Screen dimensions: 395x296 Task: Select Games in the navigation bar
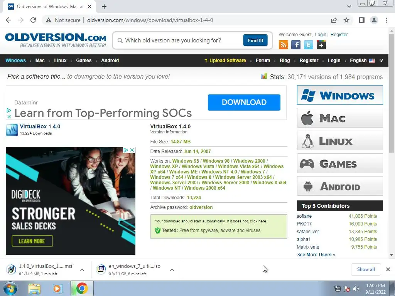point(84,61)
